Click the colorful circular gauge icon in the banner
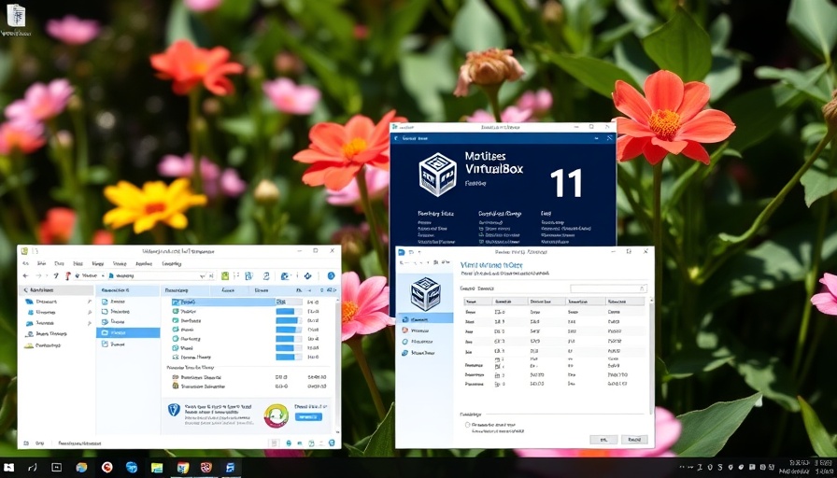The height and width of the screenshot is (478, 837). (276, 415)
